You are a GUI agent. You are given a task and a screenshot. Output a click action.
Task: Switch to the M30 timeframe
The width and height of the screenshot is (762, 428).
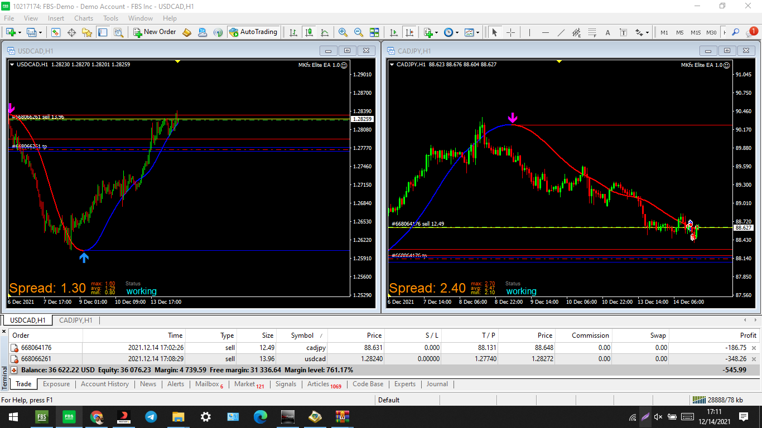coord(711,32)
